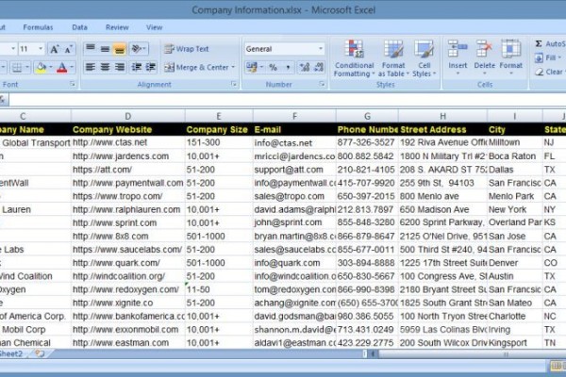Open the Alignment dialog launcher
The image size is (566, 377).
point(234,85)
